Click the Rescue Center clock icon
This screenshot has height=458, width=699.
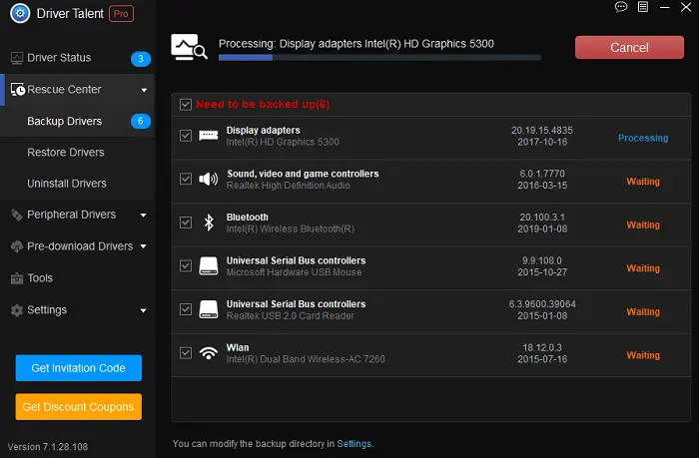18,90
